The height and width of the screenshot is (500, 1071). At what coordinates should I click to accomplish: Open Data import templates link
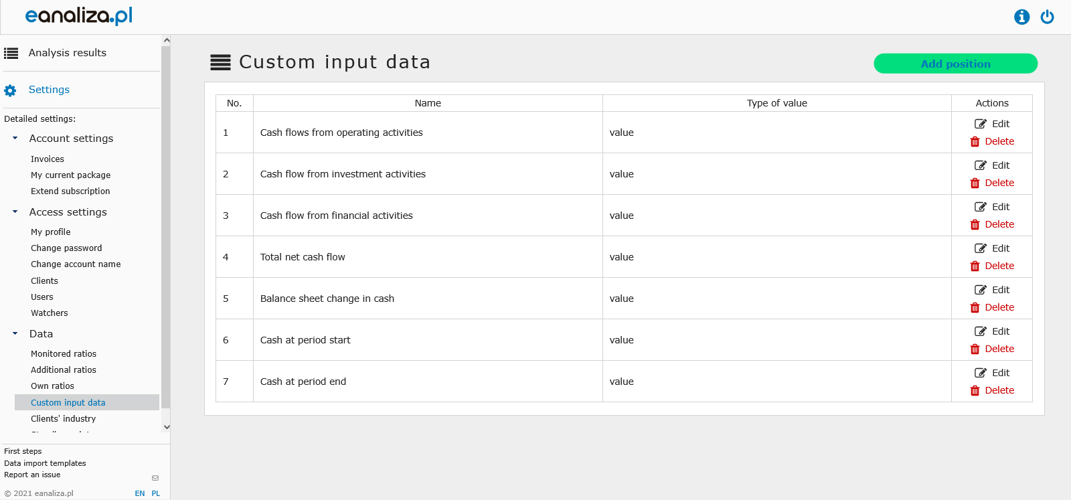point(45,463)
